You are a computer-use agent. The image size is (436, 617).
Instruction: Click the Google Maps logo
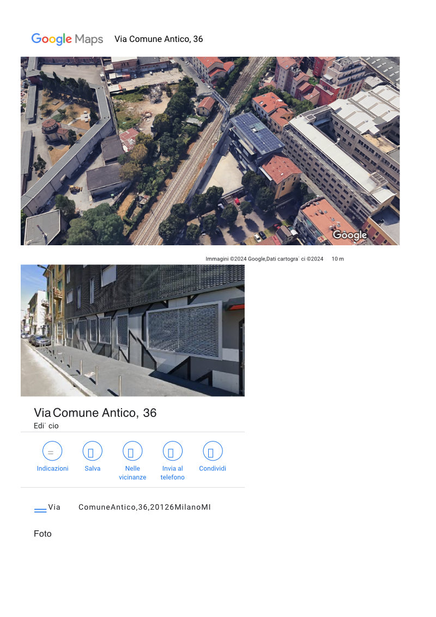(67, 39)
